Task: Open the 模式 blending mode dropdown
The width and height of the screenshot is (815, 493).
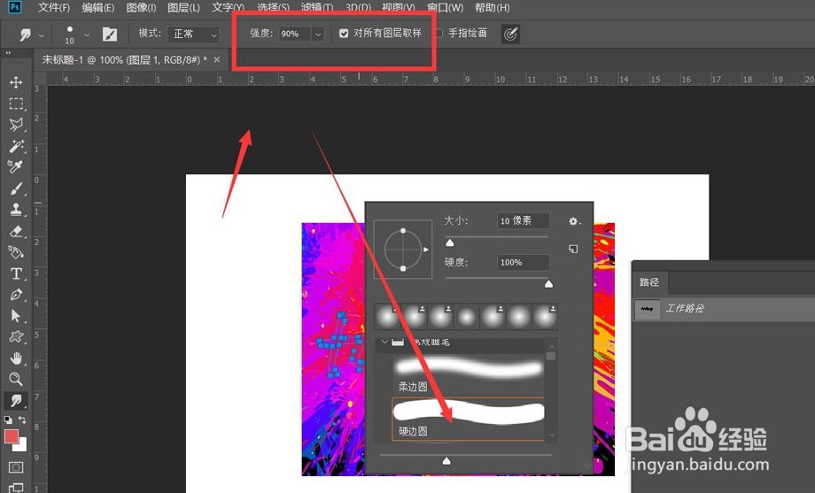Action: [193, 35]
